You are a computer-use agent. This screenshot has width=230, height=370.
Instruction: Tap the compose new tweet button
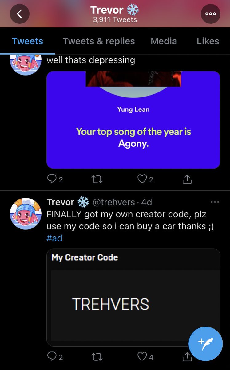tap(205, 344)
